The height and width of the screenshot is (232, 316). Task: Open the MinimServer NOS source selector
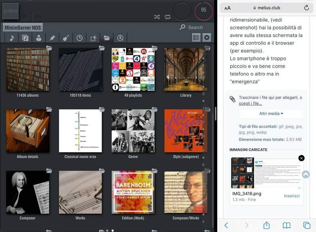[x=23, y=28]
